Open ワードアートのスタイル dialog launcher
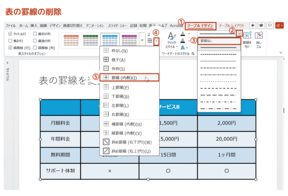Image resolution: width=288 pixels, height=196 pixels. tap(193, 54)
